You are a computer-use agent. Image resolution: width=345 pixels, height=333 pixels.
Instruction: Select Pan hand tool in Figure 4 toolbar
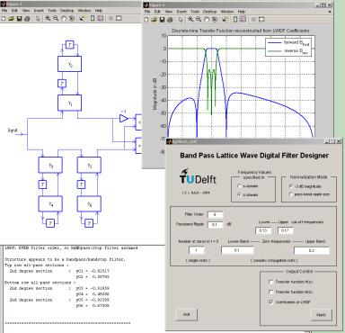coord(207,20)
